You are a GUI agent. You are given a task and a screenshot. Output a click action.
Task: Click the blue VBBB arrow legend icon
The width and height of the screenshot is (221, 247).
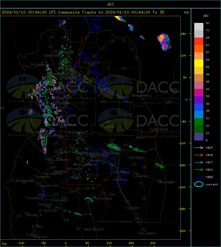click(199, 177)
